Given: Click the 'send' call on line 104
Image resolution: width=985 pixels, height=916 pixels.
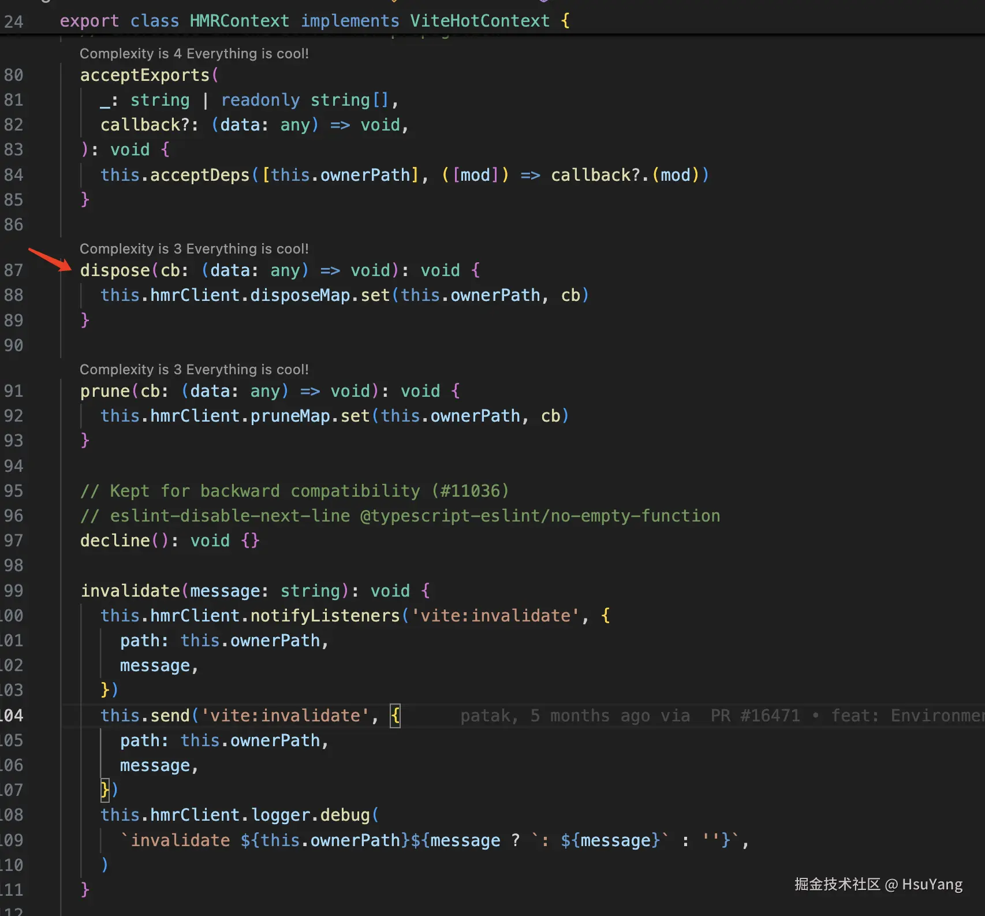Looking at the screenshot, I should coord(170,716).
